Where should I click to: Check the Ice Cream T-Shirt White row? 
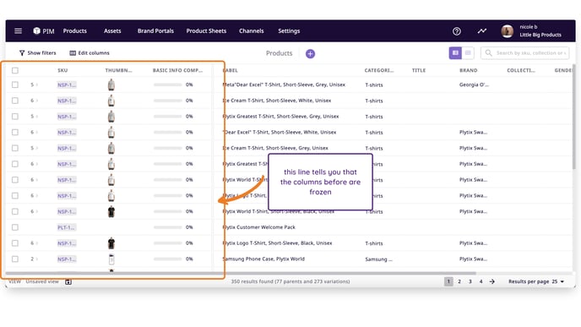point(15,101)
